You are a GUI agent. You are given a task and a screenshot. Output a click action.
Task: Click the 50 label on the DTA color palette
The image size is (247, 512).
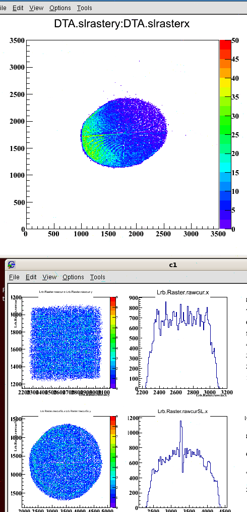coord(235,40)
